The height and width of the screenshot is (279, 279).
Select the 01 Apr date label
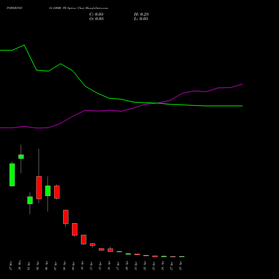(28, 266)
